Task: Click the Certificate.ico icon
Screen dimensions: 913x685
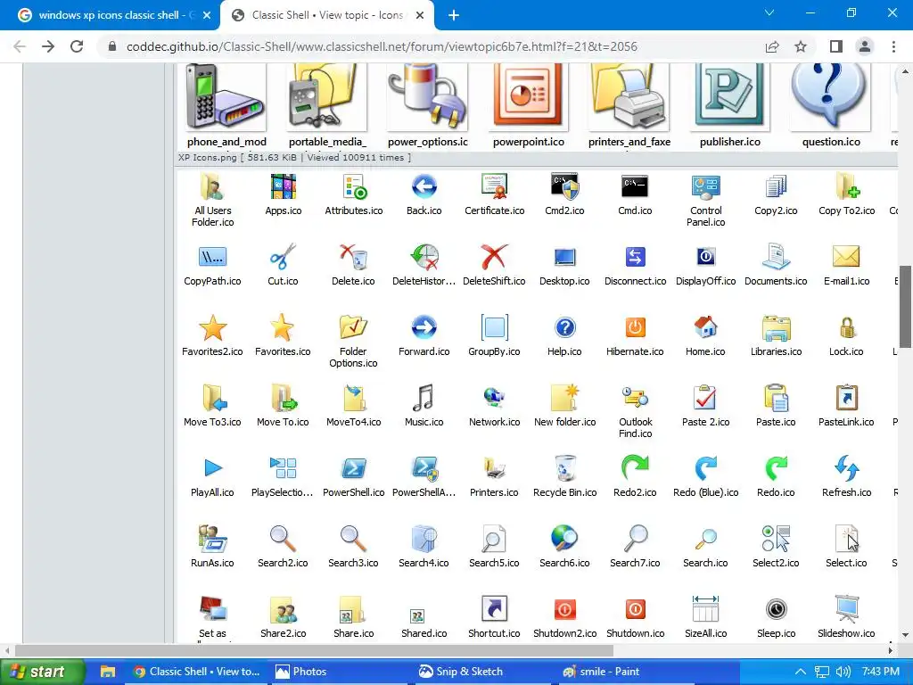Action: pyautogui.click(x=494, y=187)
